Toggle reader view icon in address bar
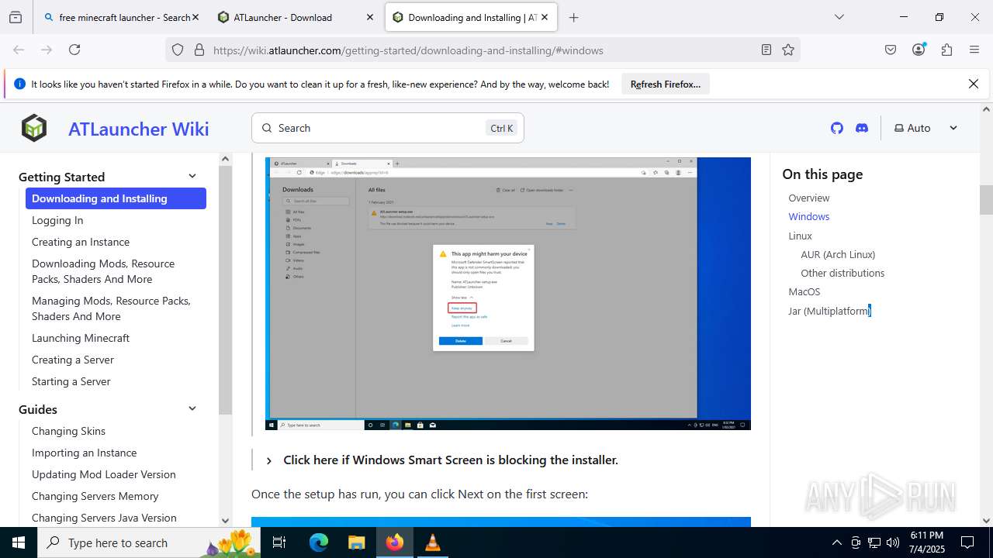993x558 pixels. [766, 50]
